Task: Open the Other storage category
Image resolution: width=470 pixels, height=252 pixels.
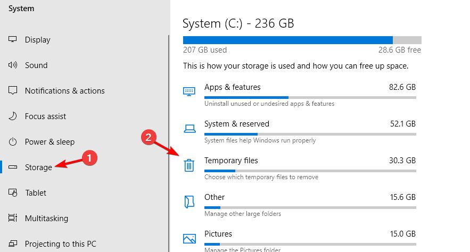Action: click(x=215, y=197)
